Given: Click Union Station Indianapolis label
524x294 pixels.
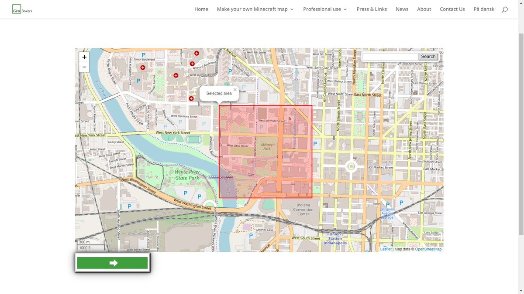Looking at the screenshot, I should 335,238.
